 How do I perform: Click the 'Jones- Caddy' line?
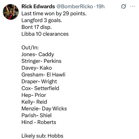coord(38,54)
